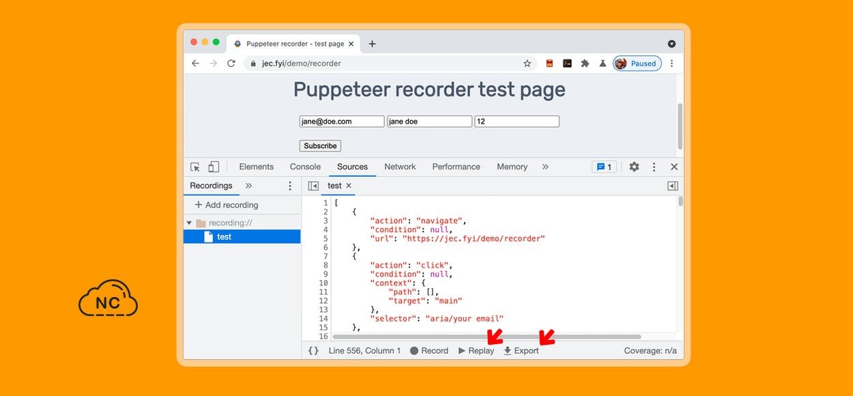This screenshot has height=396, width=853.
Task: Reload the page with refresh icon
Action: coord(231,63)
